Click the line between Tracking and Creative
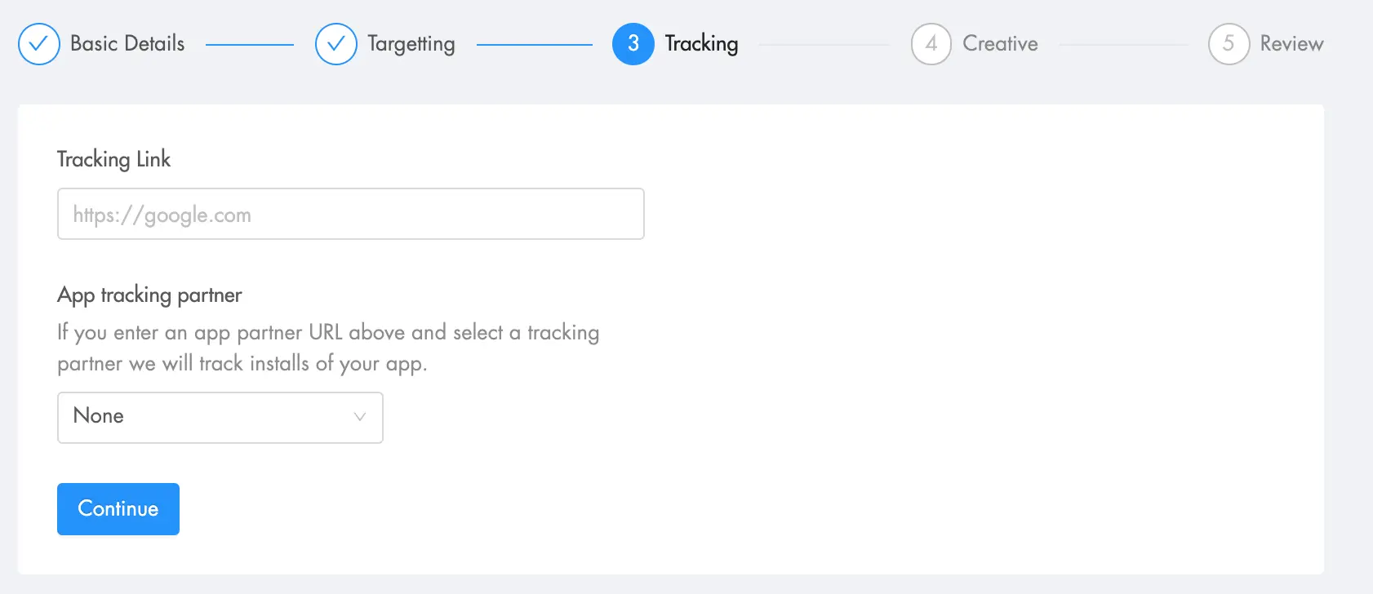The width and height of the screenshot is (1373, 594). click(x=824, y=45)
